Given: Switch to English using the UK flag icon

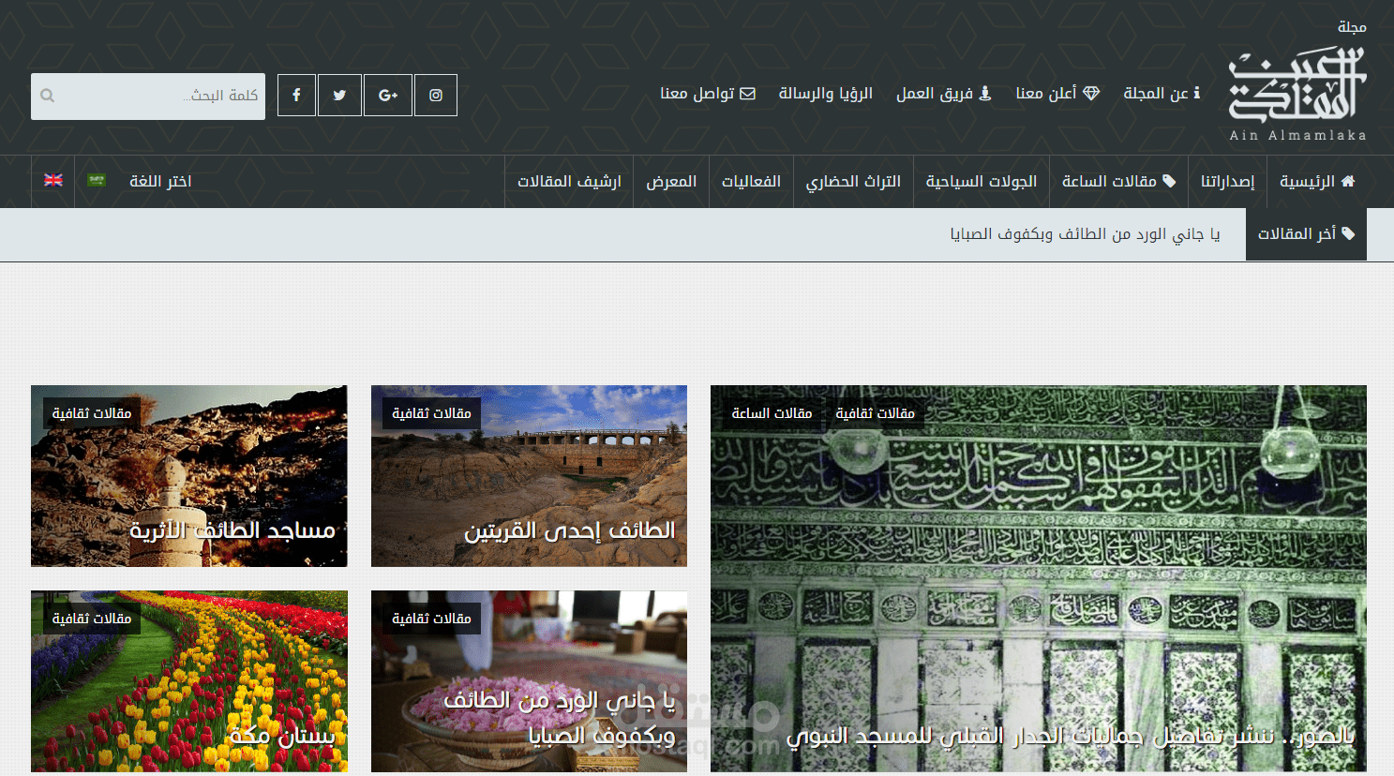Looking at the screenshot, I should [53, 180].
